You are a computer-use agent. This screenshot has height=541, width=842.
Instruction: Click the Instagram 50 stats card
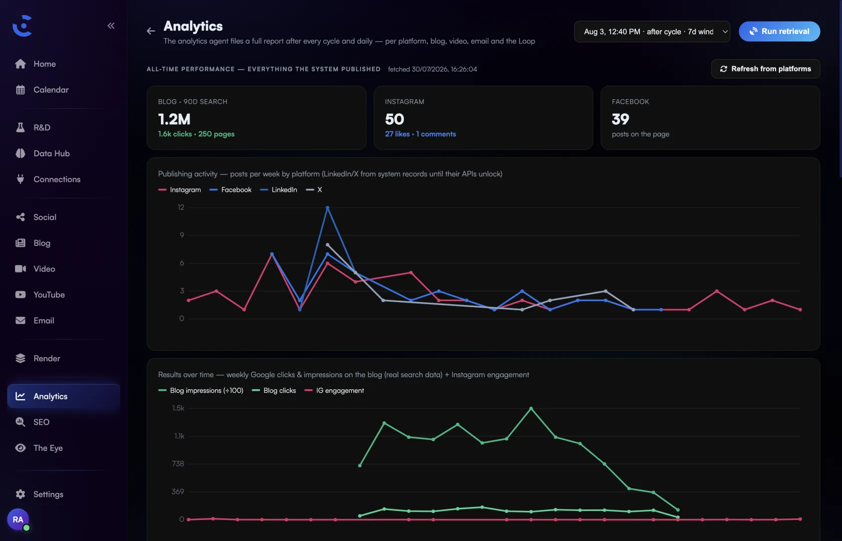pyautogui.click(x=484, y=118)
